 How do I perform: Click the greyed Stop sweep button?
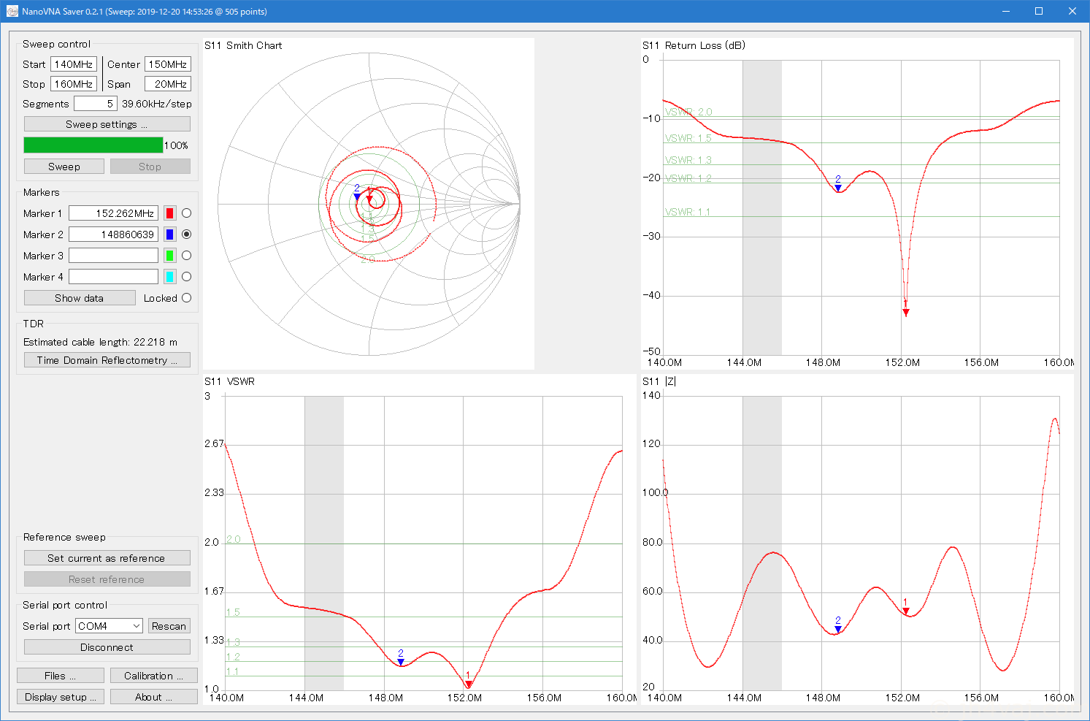(150, 167)
